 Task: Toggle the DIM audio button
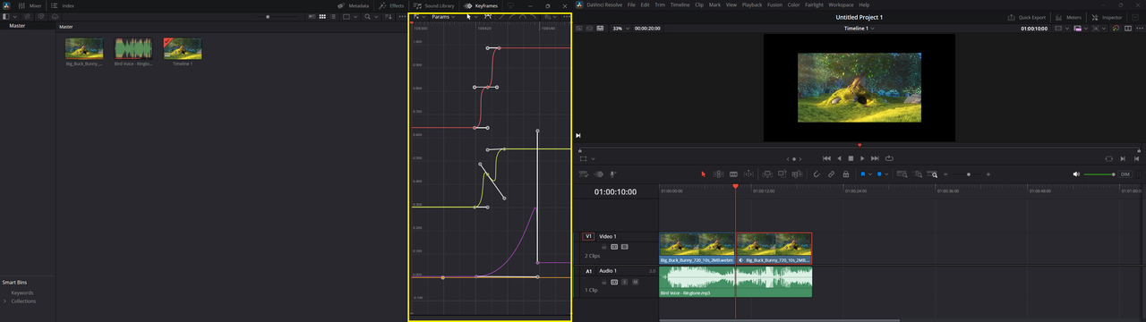tap(1125, 174)
